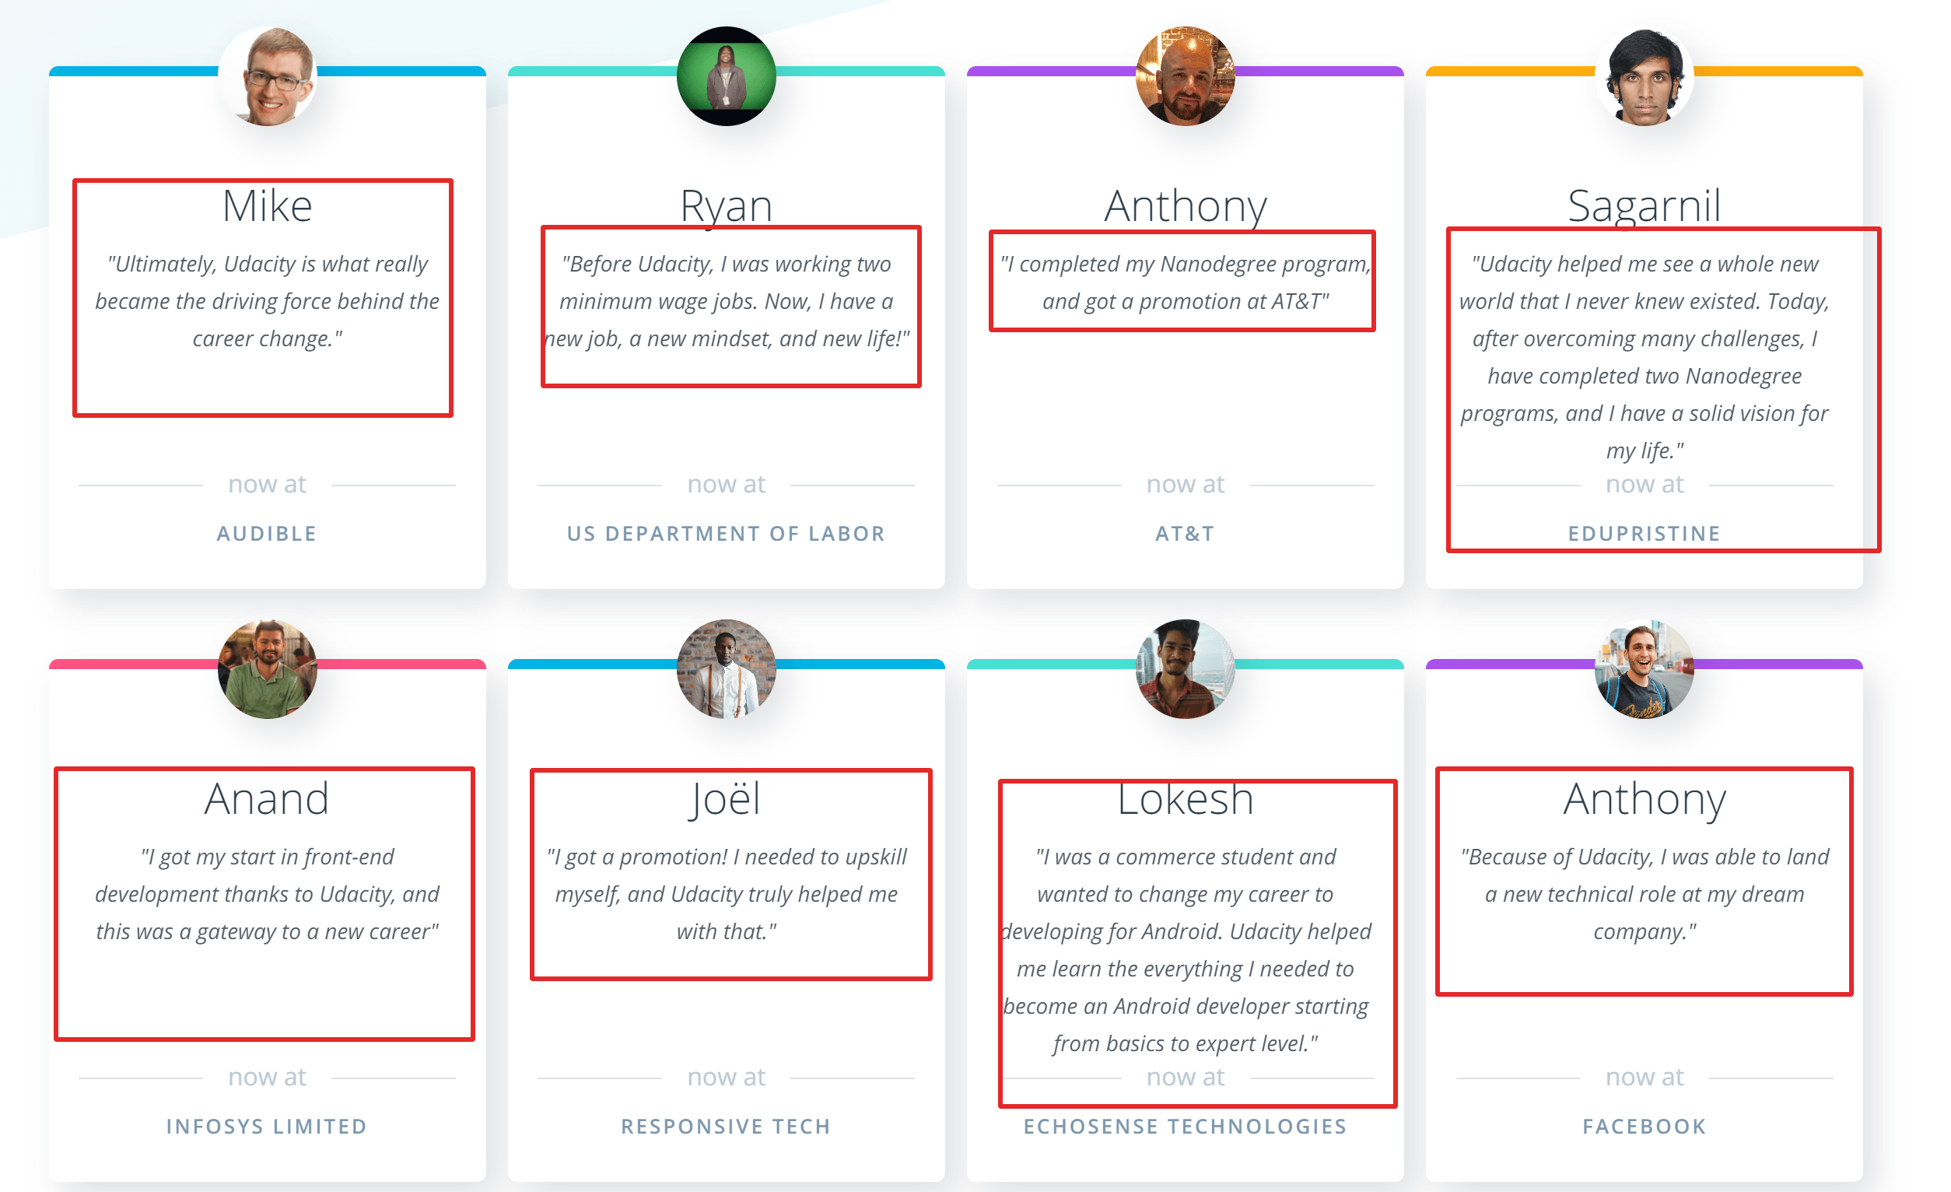1951x1192 pixels.
Task: Click Sagarnil's profile photo
Action: coord(1644,77)
